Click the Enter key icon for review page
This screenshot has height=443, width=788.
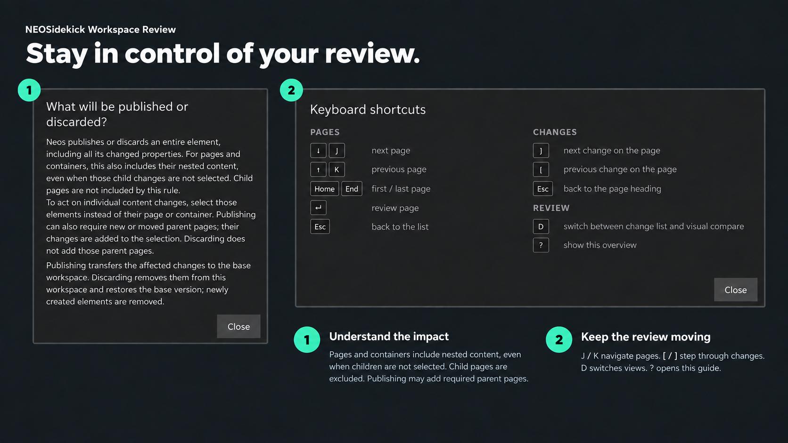[318, 208]
